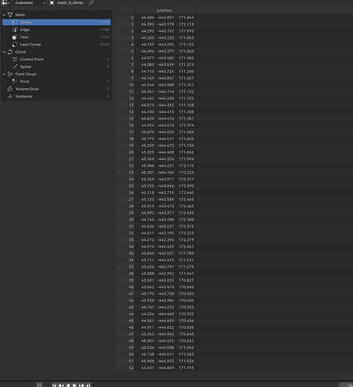
Task: Jump to the first frame
Action: click(54, 385)
